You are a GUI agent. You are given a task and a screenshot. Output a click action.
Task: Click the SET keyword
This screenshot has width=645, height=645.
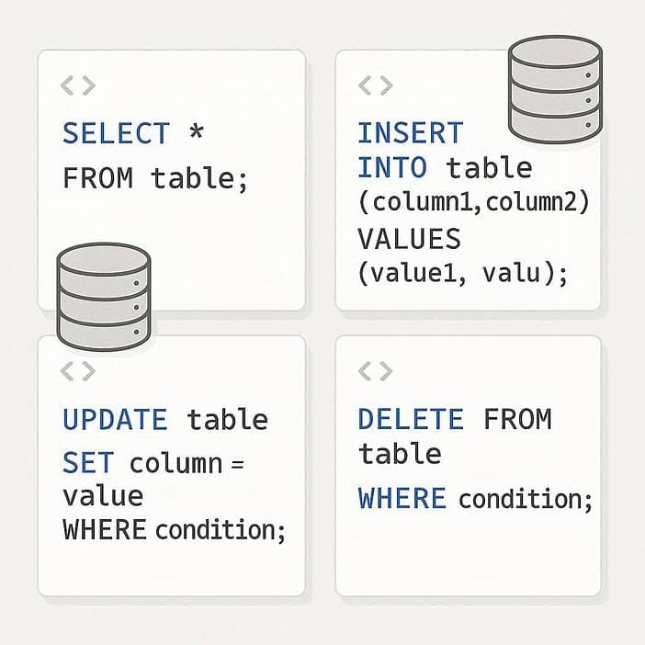click(89, 462)
